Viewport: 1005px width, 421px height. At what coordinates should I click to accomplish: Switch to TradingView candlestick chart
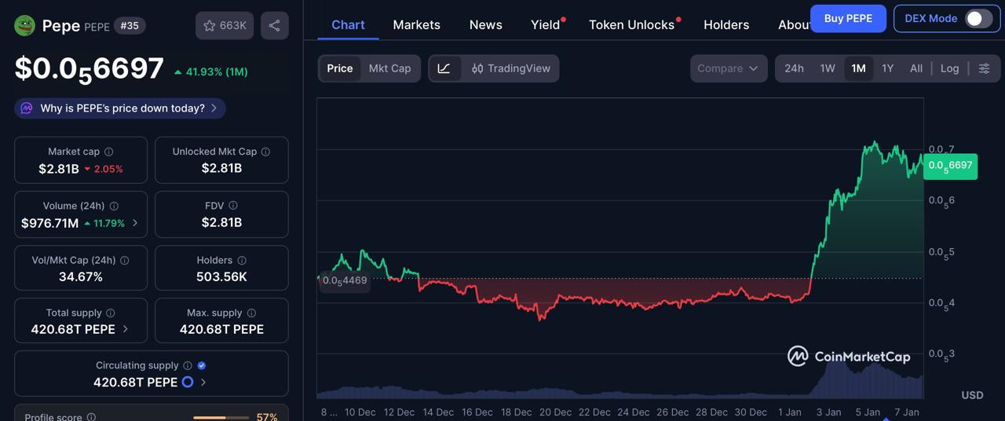pos(510,68)
